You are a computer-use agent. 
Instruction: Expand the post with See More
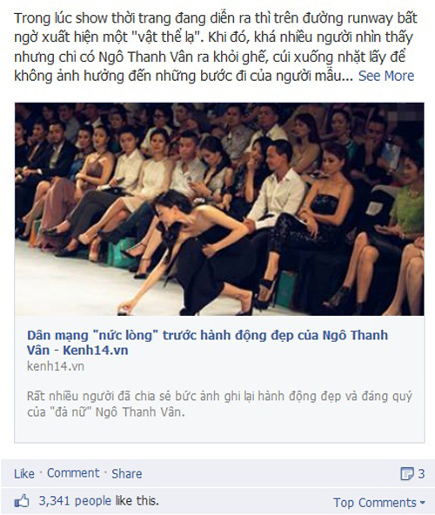click(386, 76)
